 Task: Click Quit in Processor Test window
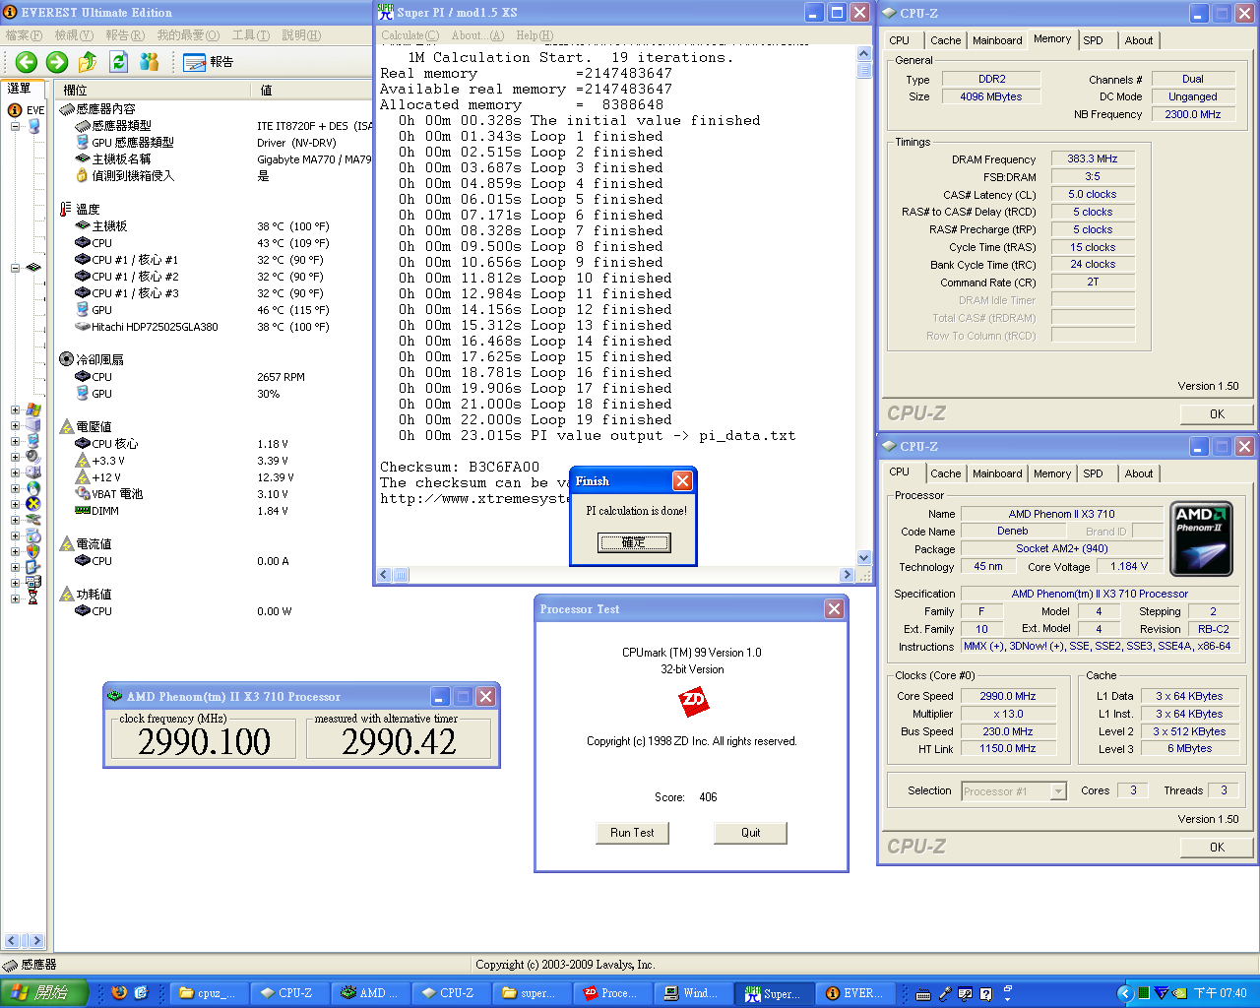750,833
